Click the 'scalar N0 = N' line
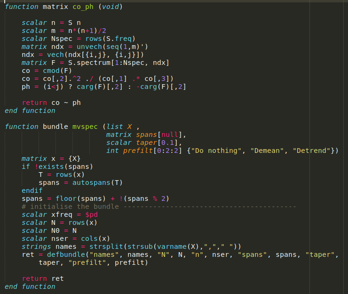348x294 pixels. (49, 230)
